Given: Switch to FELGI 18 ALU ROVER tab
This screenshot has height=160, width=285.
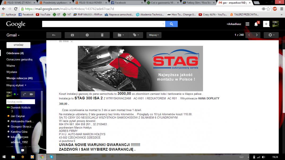Looking at the screenshot, I should click(x=91, y=3).
